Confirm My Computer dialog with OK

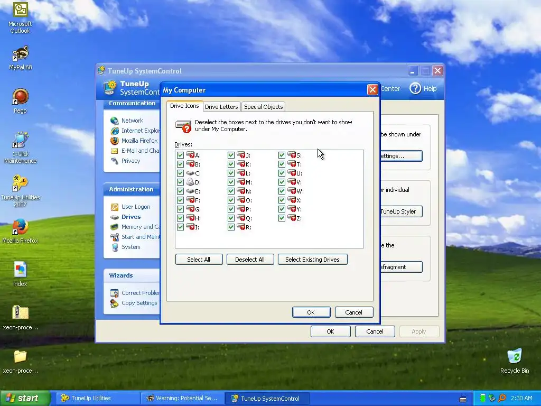click(311, 312)
